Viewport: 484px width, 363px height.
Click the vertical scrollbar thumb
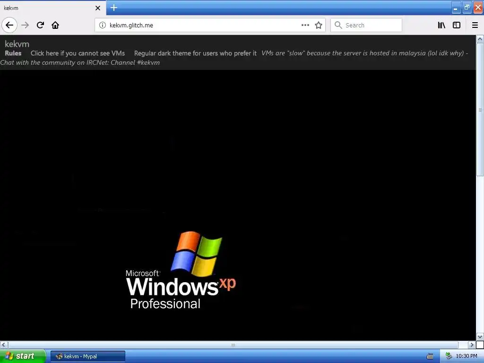click(480, 110)
